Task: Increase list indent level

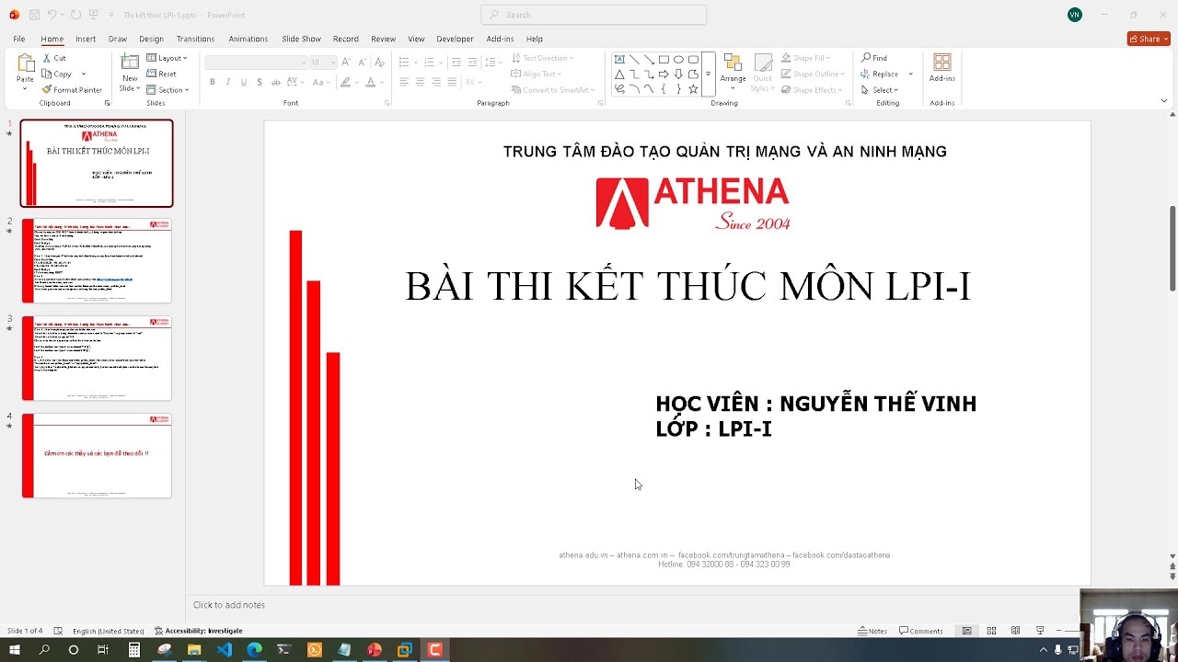Action: 473,62
